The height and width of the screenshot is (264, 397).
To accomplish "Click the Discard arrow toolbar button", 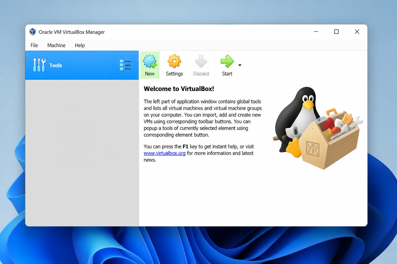I will click(x=201, y=65).
